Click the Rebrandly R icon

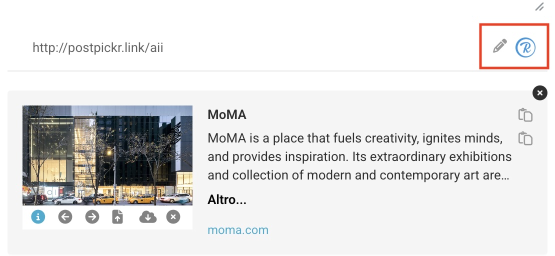click(x=525, y=47)
